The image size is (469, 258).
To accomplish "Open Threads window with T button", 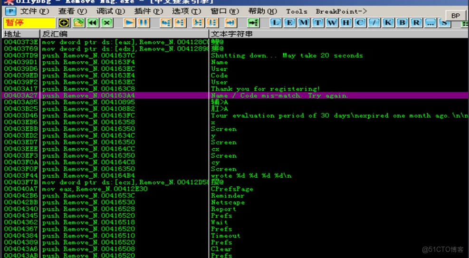I will pyautogui.click(x=317, y=23).
